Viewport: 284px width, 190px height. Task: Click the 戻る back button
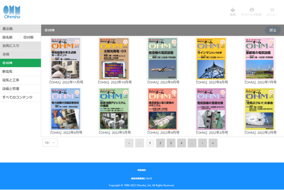pos(273,30)
